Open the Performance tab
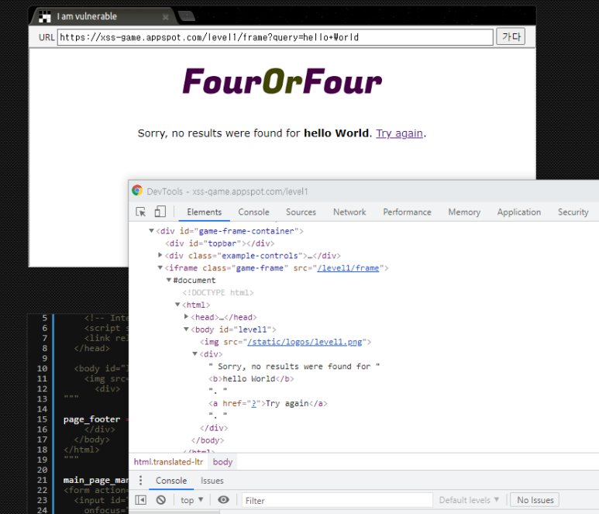 click(x=408, y=212)
